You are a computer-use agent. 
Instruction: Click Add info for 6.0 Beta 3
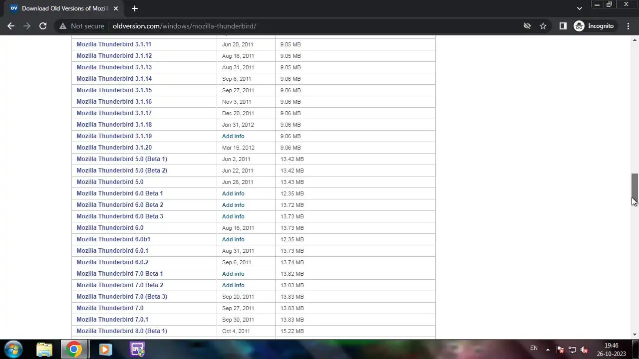point(233,216)
